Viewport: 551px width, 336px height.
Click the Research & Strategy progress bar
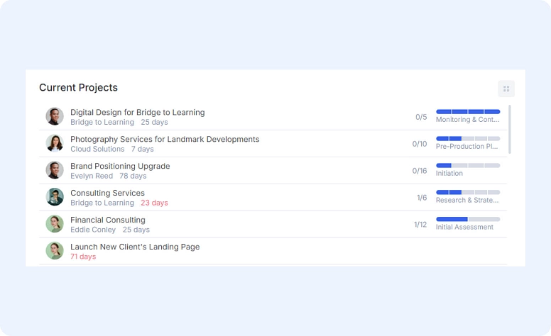coord(468,192)
